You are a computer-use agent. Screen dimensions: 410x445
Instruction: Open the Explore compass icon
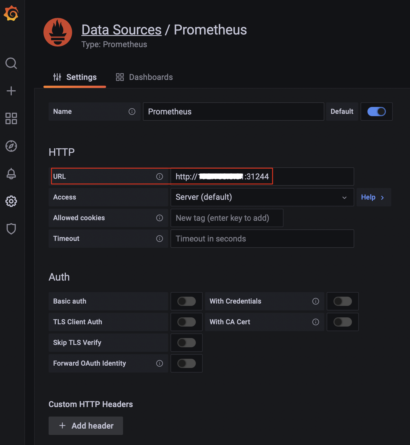(x=11, y=146)
